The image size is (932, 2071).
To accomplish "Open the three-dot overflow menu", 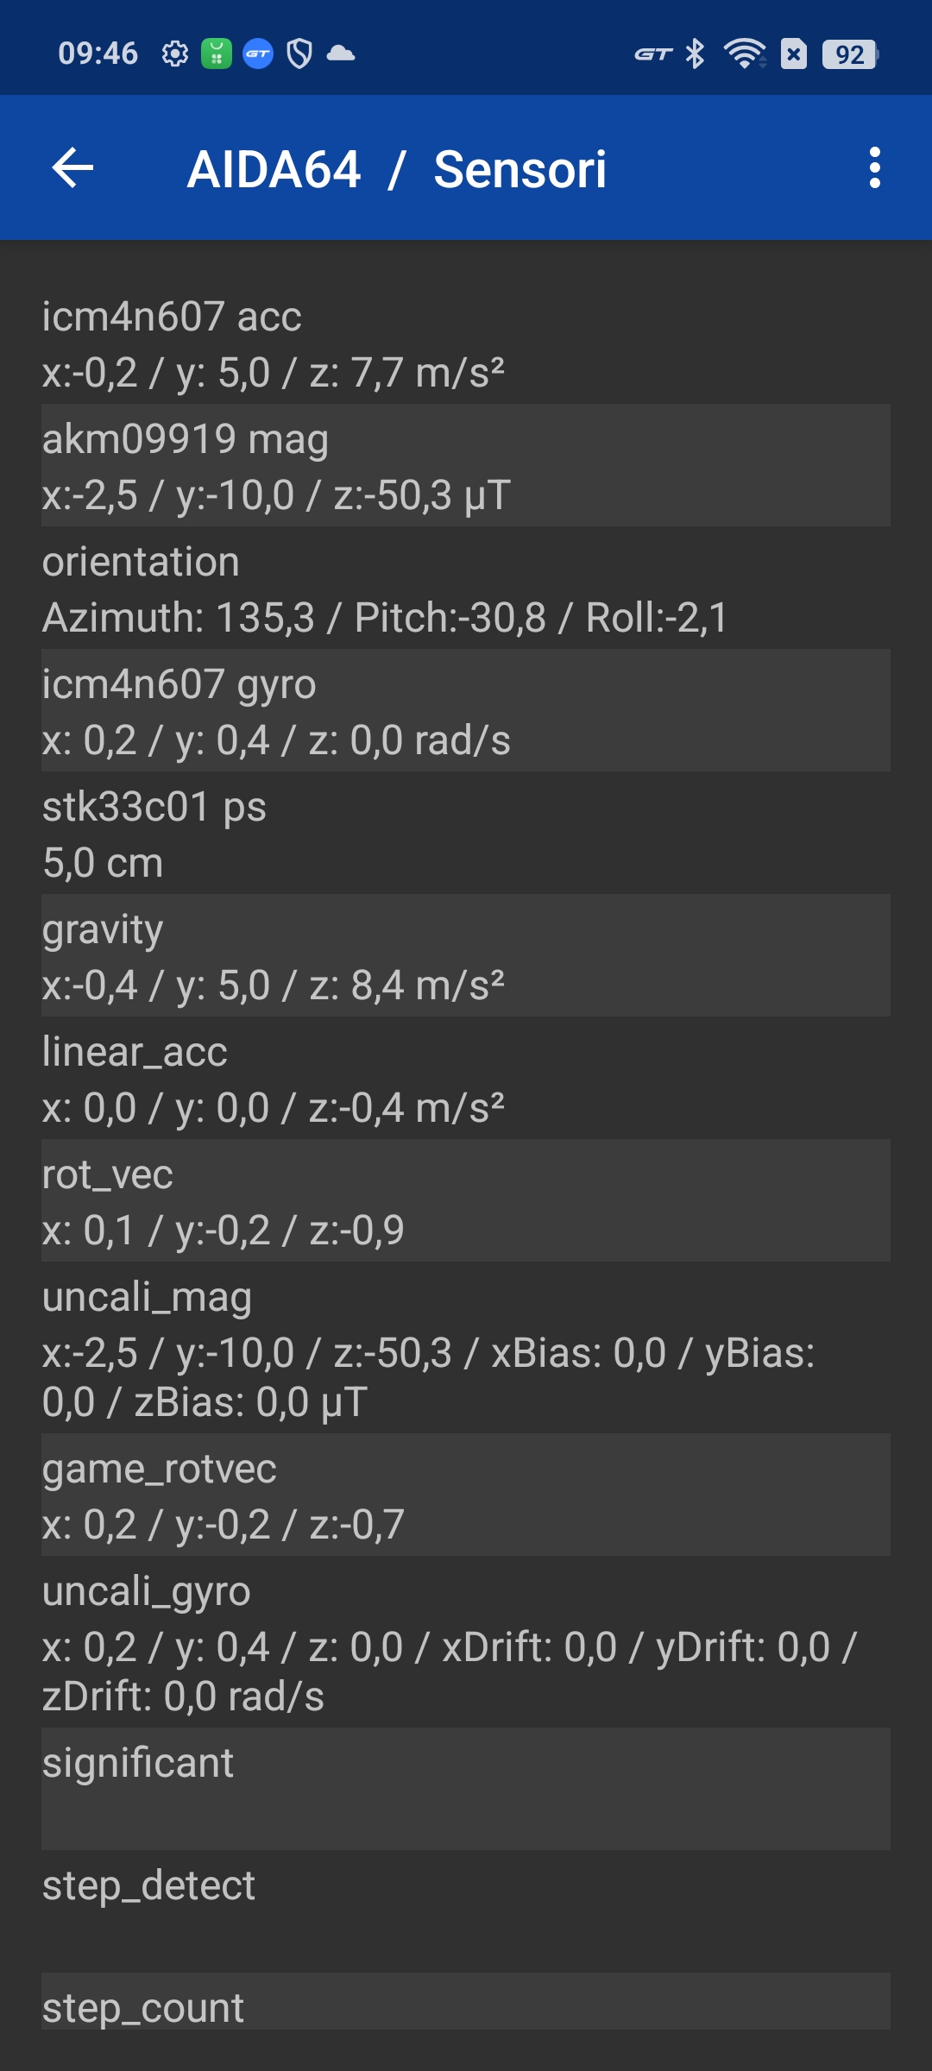I will tap(875, 167).
